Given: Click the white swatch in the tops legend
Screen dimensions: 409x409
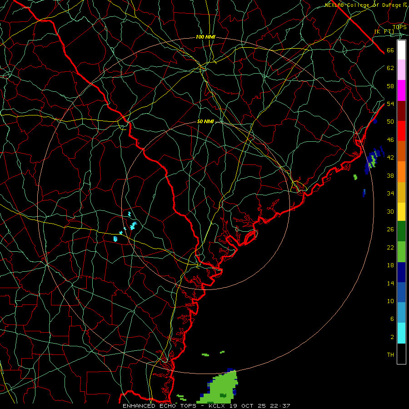Looking at the screenshot, I should [401, 50].
